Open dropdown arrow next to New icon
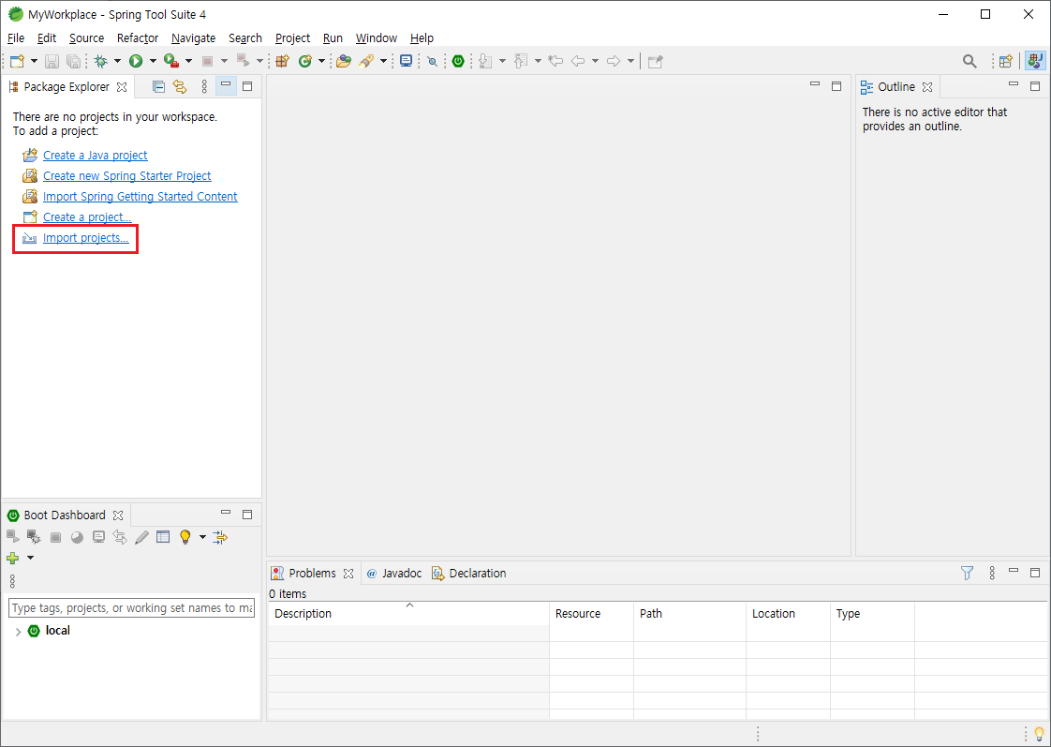Image resolution: width=1051 pixels, height=747 pixels. pyautogui.click(x=34, y=61)
